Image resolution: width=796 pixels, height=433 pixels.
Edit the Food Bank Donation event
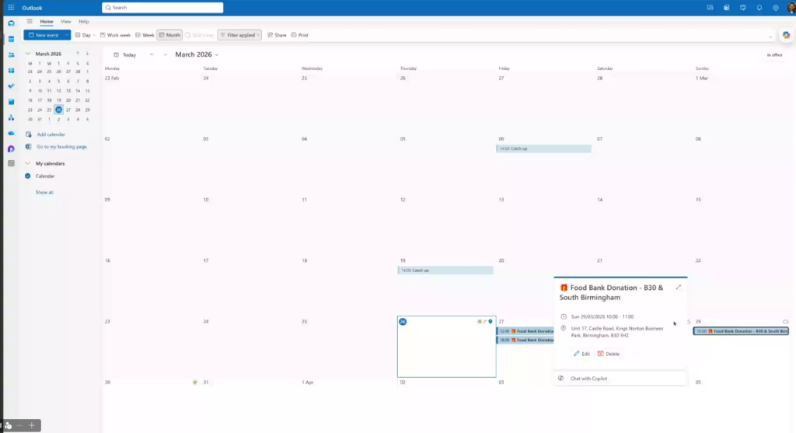(581, 354)
